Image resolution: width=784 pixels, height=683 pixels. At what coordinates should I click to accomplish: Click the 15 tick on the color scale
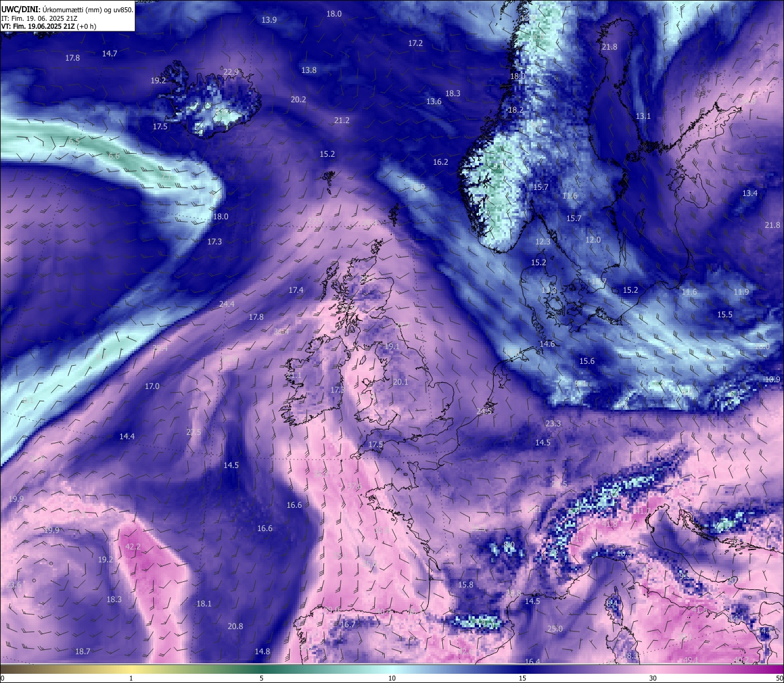click(x=522, y=678)
